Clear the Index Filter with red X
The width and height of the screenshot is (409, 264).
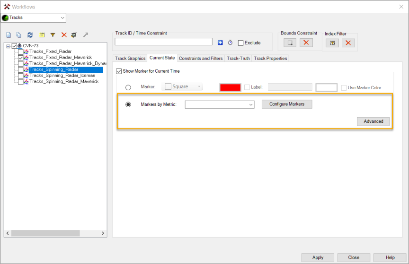[x=348, y=43]
